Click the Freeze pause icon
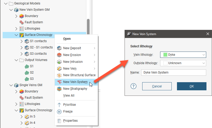This screenshot has width=212, height=128. tap(59, 112)
